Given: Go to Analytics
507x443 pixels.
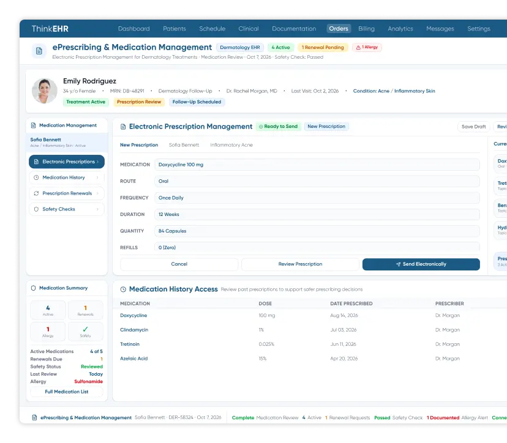Looking at the screenshot, I should [x=400, y=29].
